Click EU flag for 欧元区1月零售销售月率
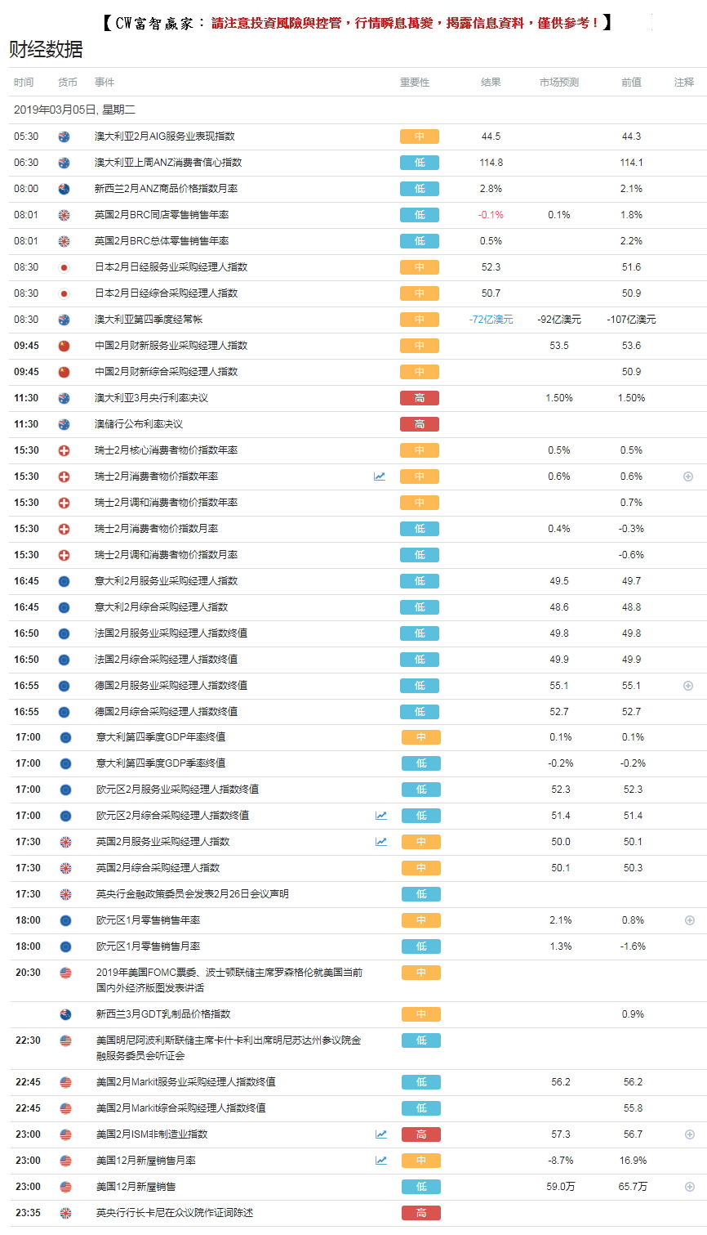 [x=65, y=946]
